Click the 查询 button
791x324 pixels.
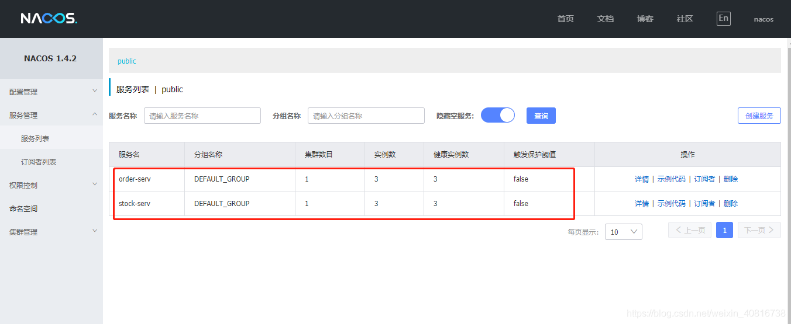[541, 116]
